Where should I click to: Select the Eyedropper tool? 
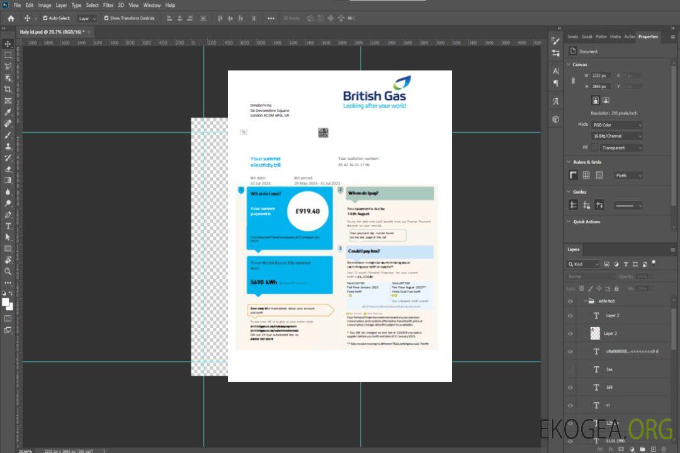(8, 112)
